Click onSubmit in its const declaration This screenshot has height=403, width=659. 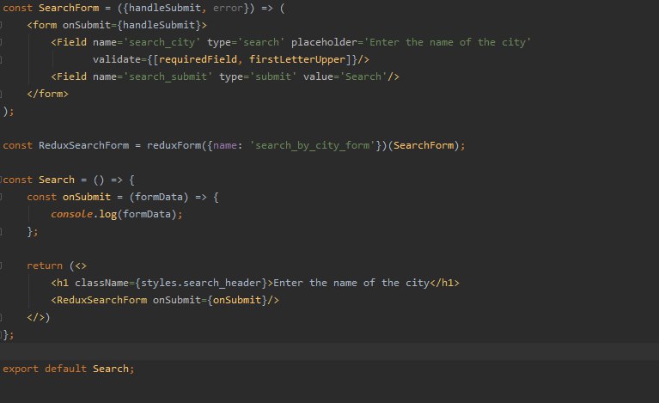(x=87, y=197)
